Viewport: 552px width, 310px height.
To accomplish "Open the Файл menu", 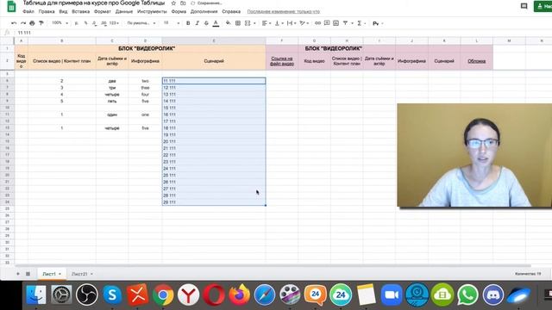I will (x=28, y=11).
